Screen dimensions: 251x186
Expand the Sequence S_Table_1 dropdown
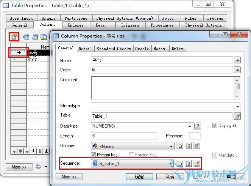tap(171, 164)
